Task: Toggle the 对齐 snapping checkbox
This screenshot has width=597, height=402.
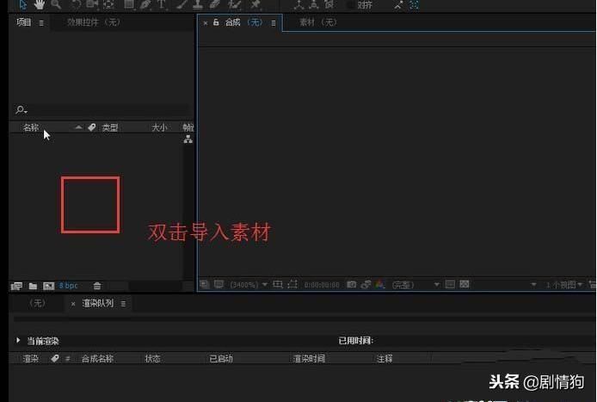Action: (350, 5)
